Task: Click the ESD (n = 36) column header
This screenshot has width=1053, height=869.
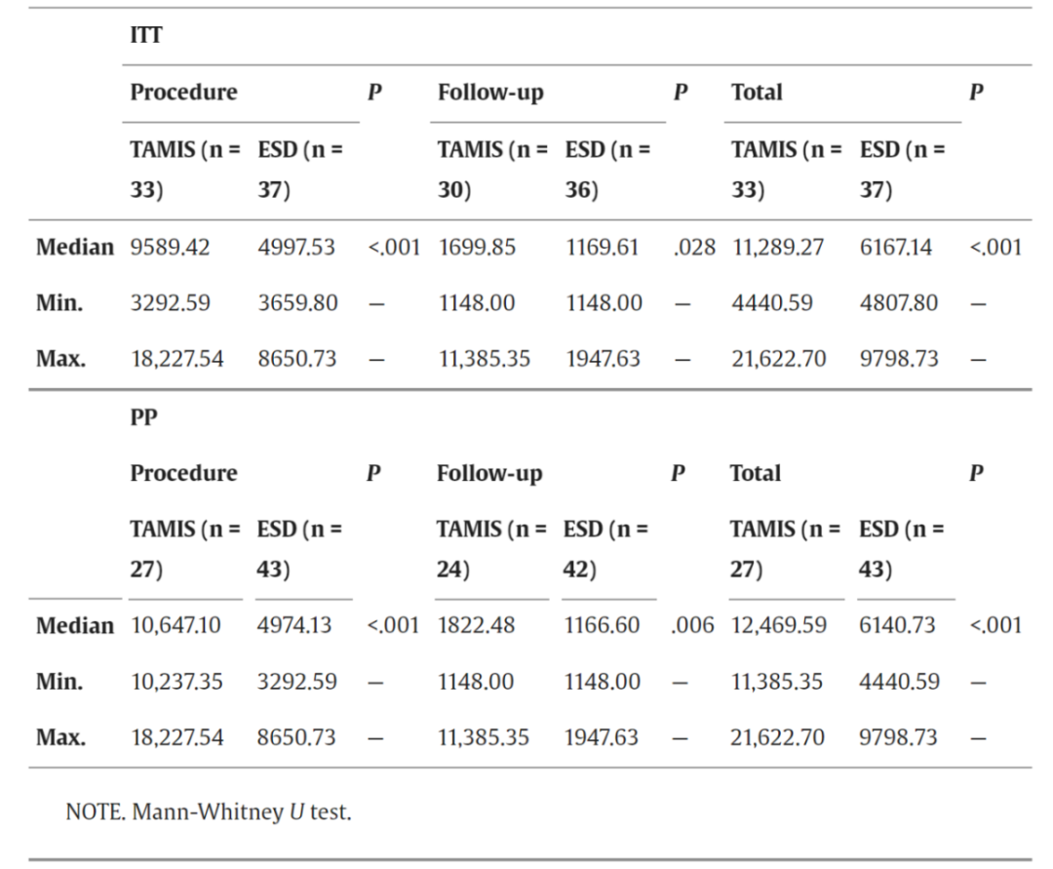Action: 608,170
